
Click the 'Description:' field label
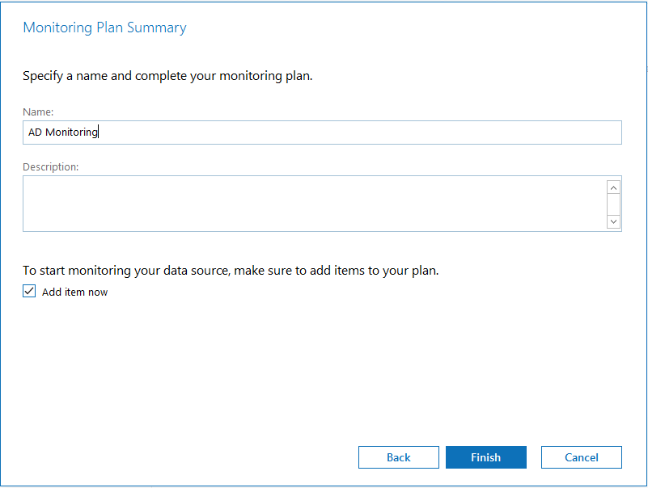[51, 167]
